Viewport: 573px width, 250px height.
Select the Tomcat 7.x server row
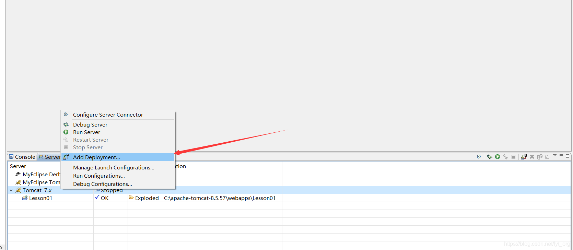pyautogui.click(x=289, y=190)
